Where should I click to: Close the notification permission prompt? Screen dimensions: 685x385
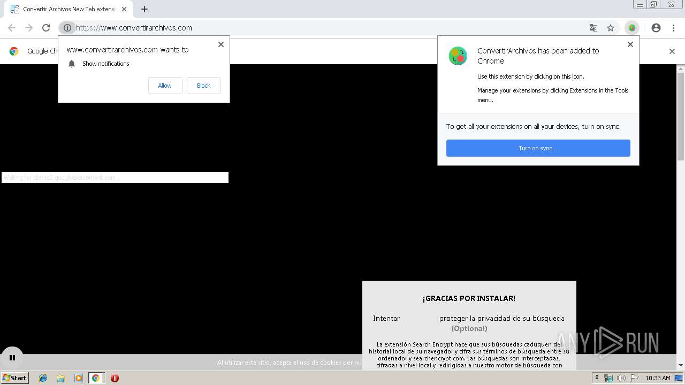(220, 44)
